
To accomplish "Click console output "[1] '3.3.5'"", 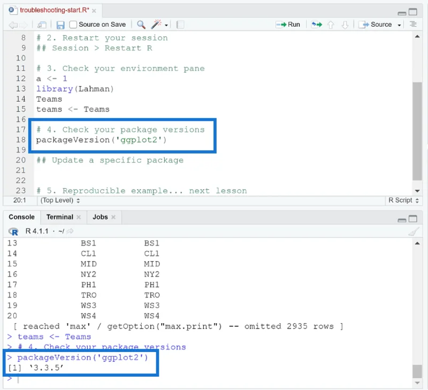I will [x=36, y=368].
